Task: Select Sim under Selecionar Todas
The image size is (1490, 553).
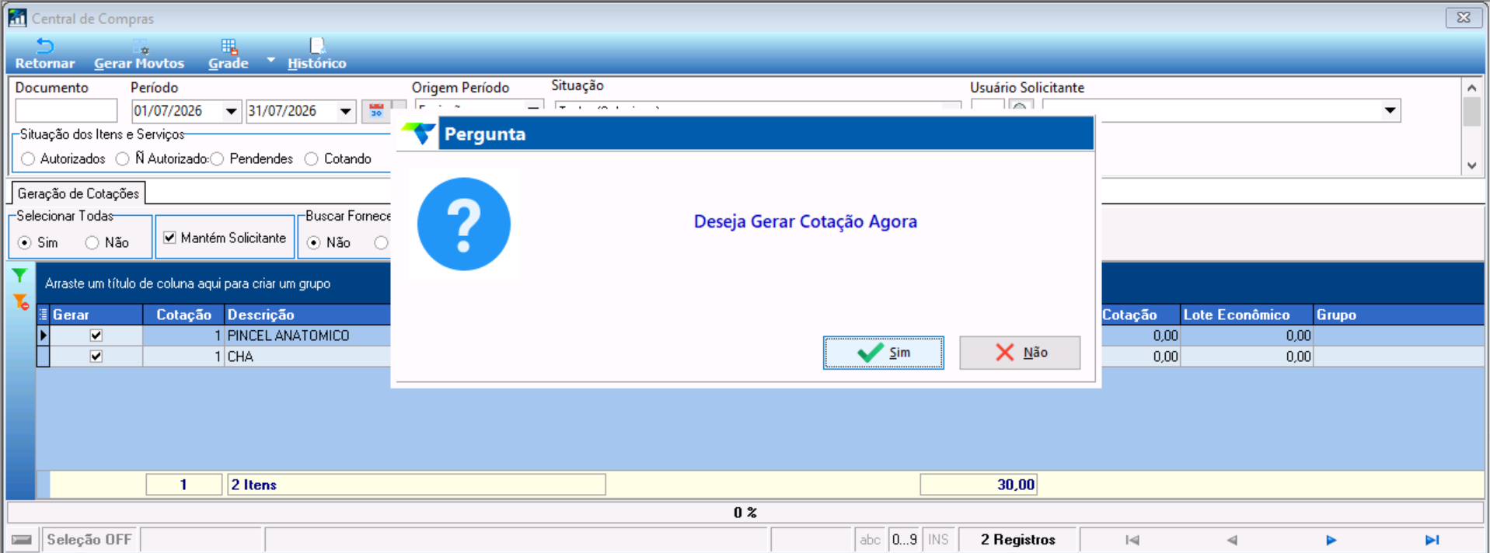Action: (25, 242)
